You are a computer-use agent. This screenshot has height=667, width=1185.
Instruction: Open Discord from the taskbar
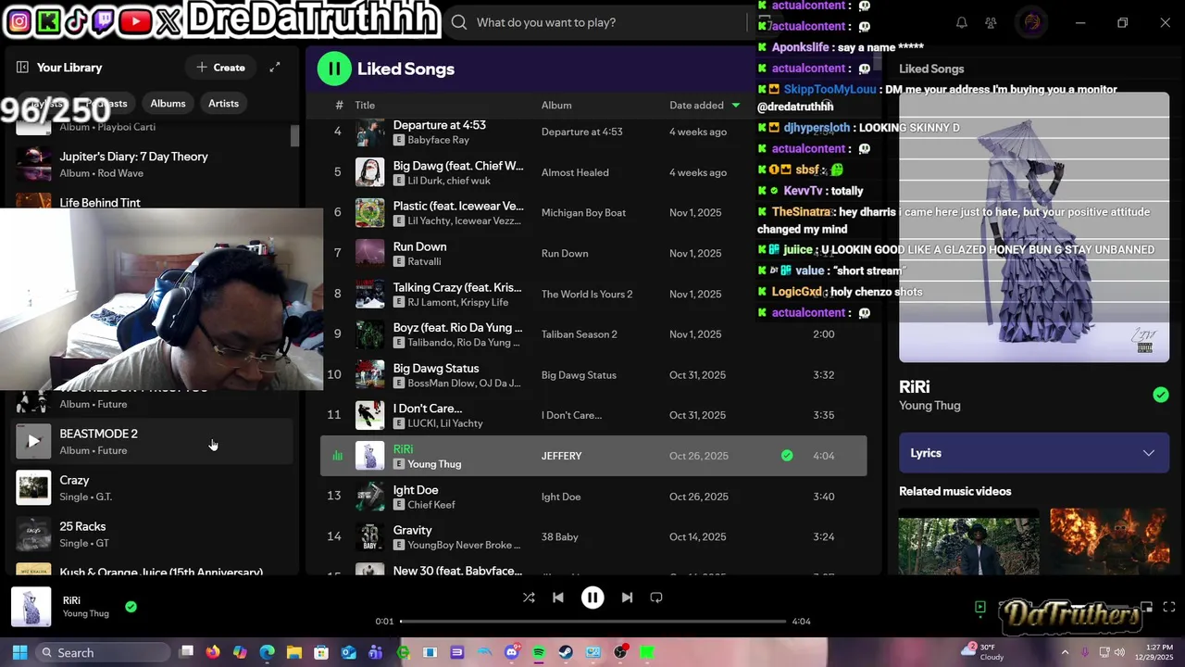point(512,652)
